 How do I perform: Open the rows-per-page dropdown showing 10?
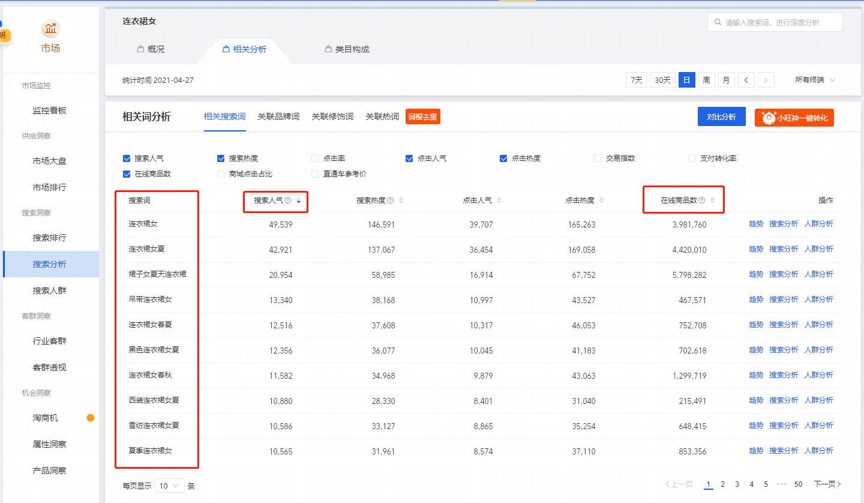click(x=170, y=486)
